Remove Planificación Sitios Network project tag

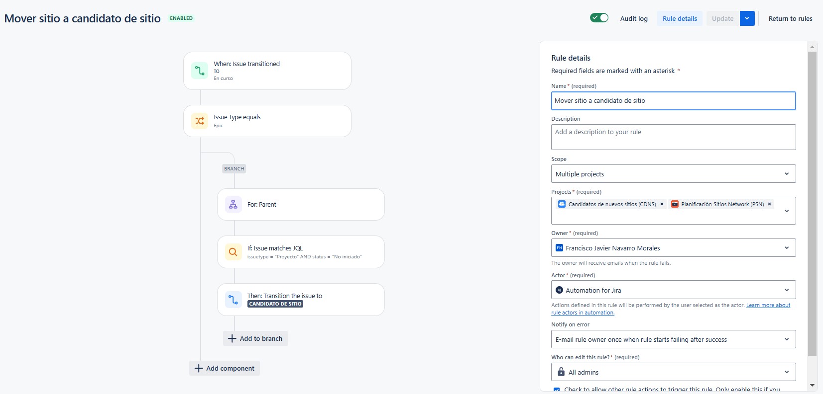click(769, 204)
